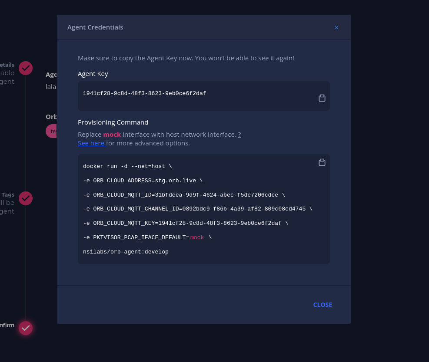Click the 'Make sure to copy the Agent Key' warning
Image resolution: width=429 pixels, height=362 pixels.
click(x=186, y=58)
